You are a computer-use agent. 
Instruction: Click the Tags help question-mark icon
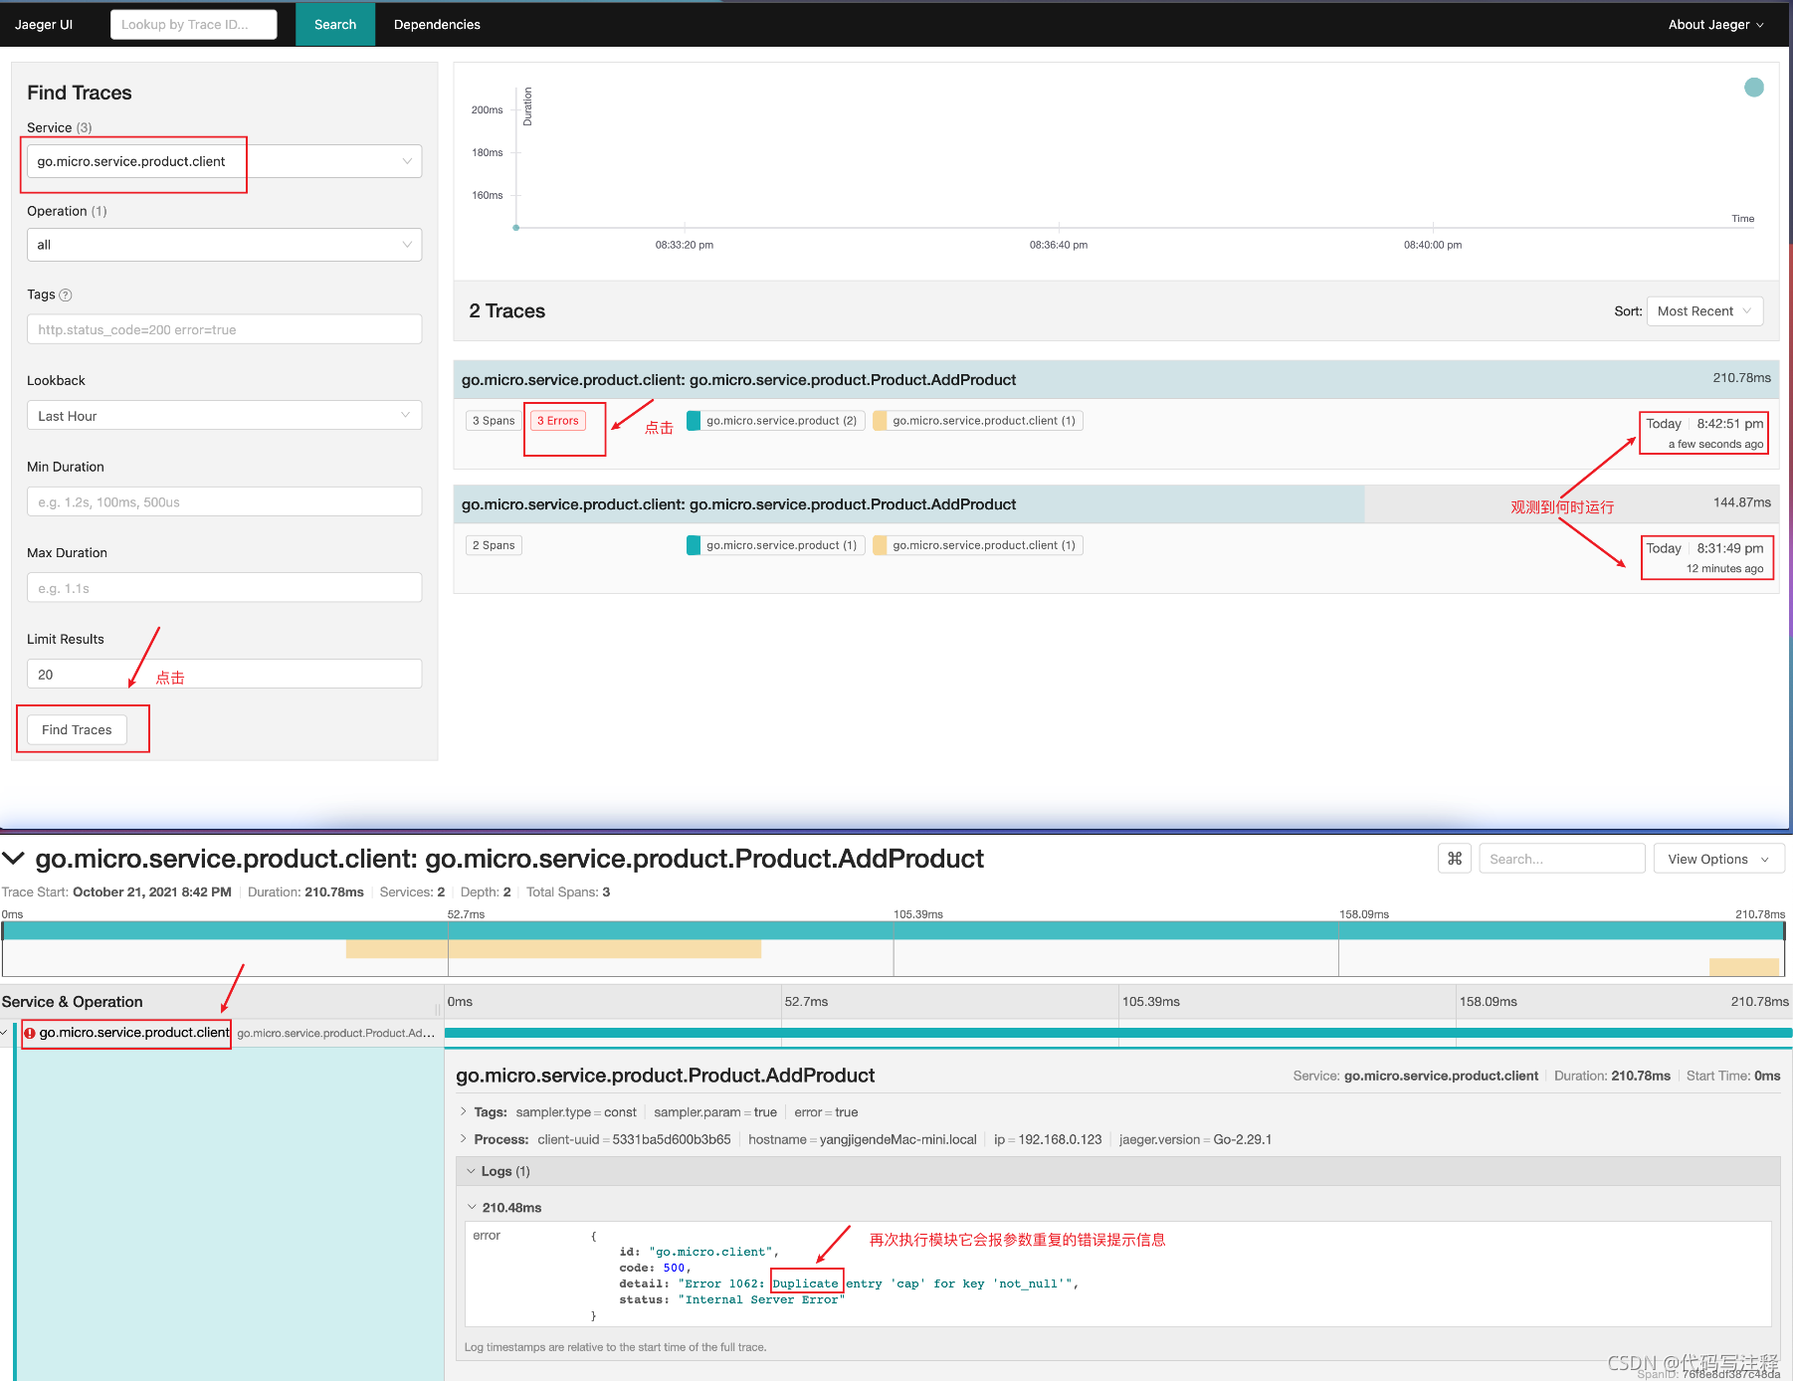tap(66, 296)
